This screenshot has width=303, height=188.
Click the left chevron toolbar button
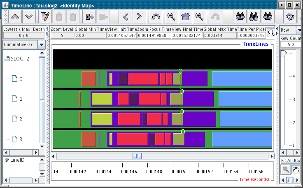click(x=126, y=17)
